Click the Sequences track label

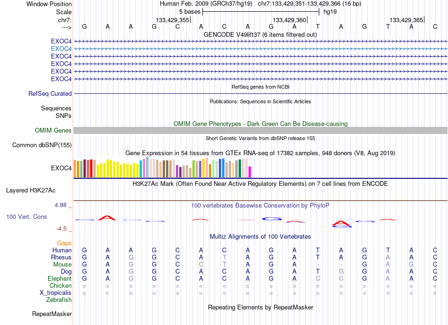point(56,108)
